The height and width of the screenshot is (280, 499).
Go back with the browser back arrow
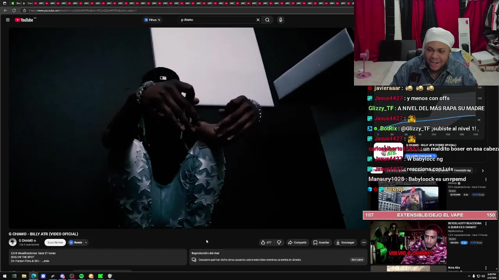pyautogui.click(x=5, y=10)
